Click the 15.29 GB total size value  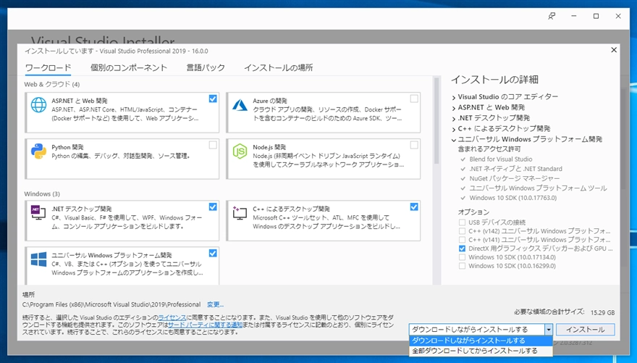tap(602, 312)
